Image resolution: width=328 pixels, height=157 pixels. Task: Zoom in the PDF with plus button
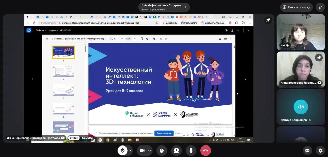pos(134,39)
